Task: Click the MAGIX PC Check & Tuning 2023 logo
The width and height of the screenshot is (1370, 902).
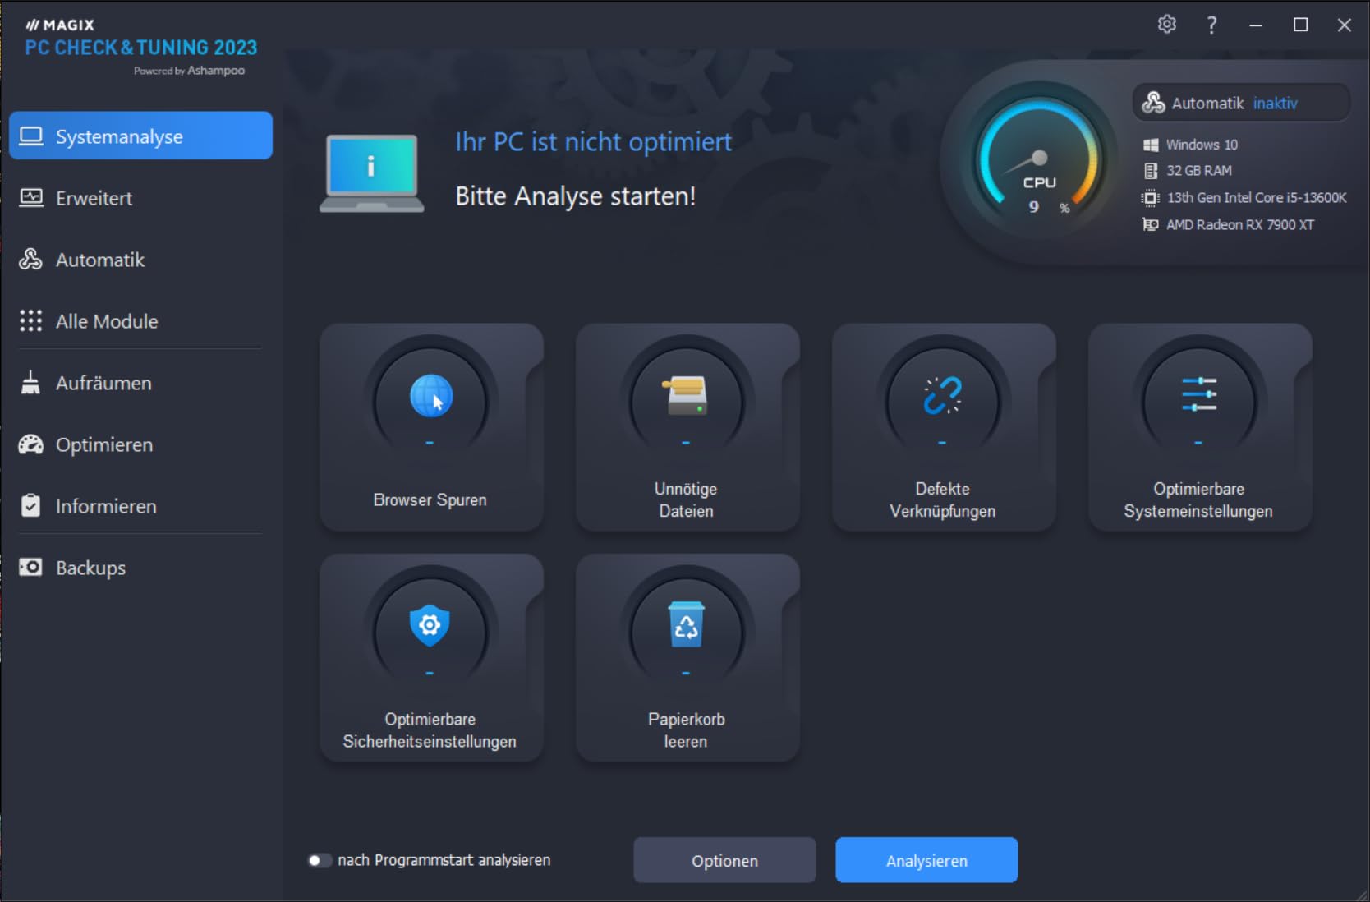Action: coord(140,46)
